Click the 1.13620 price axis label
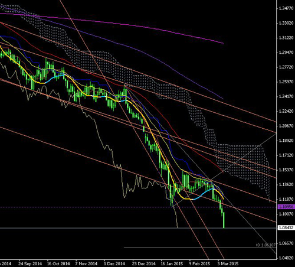295x267 pixels. pos(286,185)
